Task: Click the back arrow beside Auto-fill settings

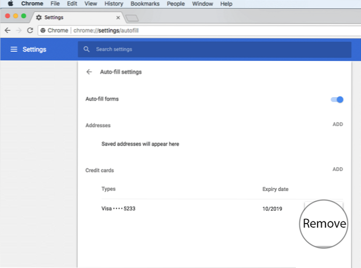Action: tap(89, 72)
